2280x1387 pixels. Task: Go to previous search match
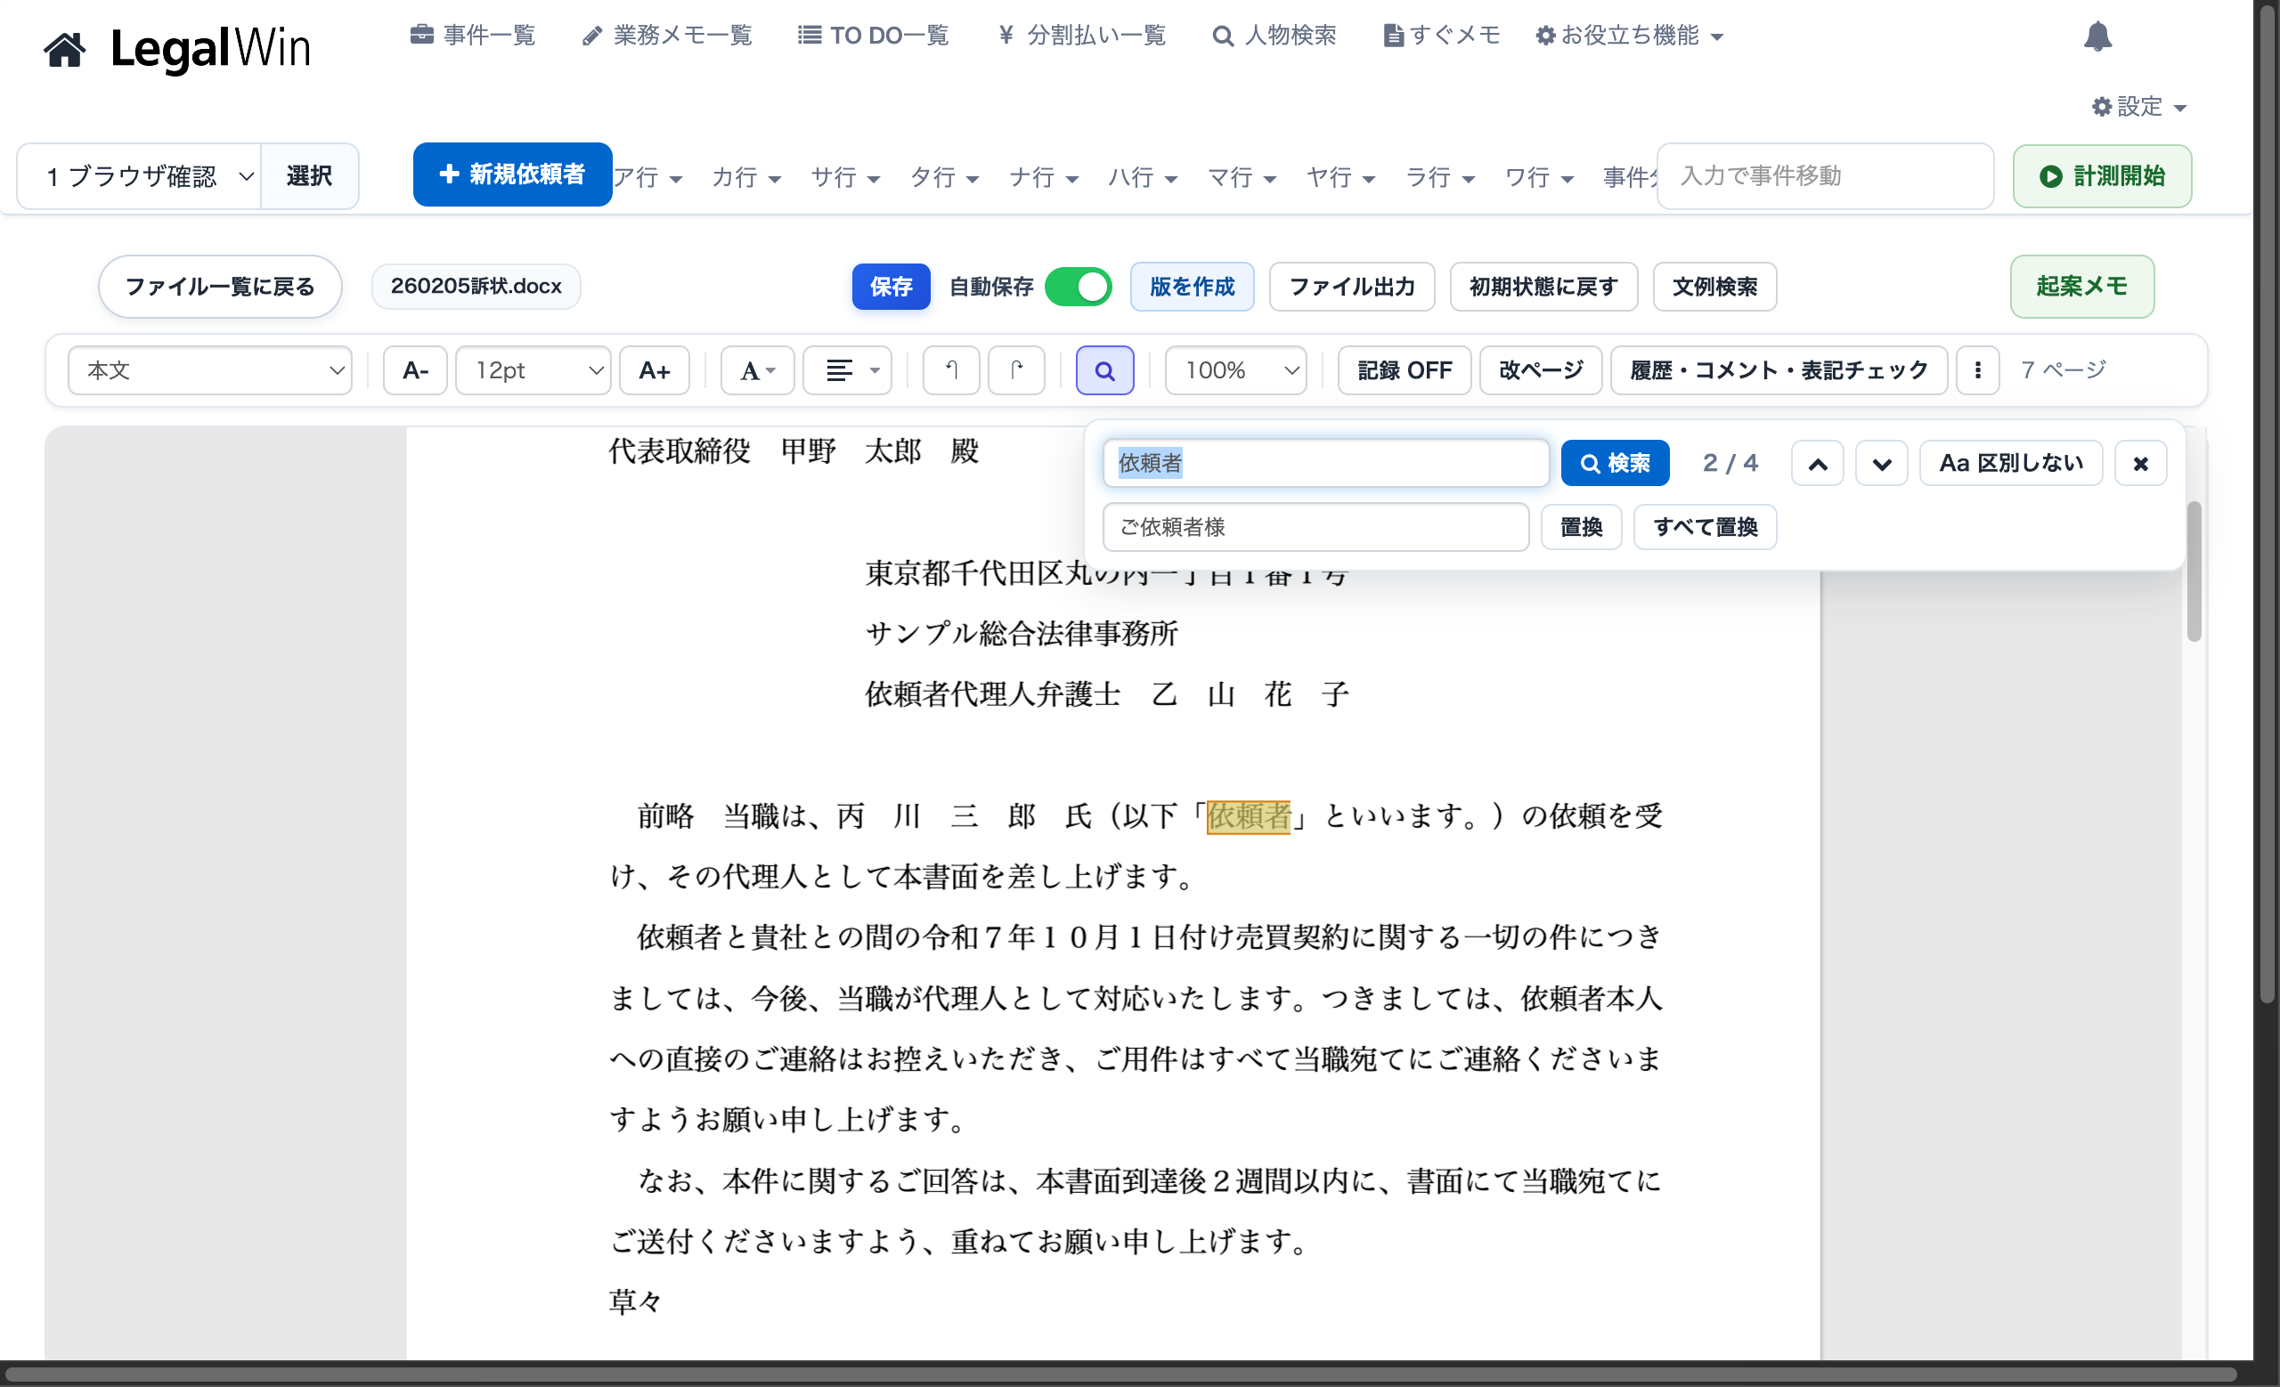point(1818,463)
